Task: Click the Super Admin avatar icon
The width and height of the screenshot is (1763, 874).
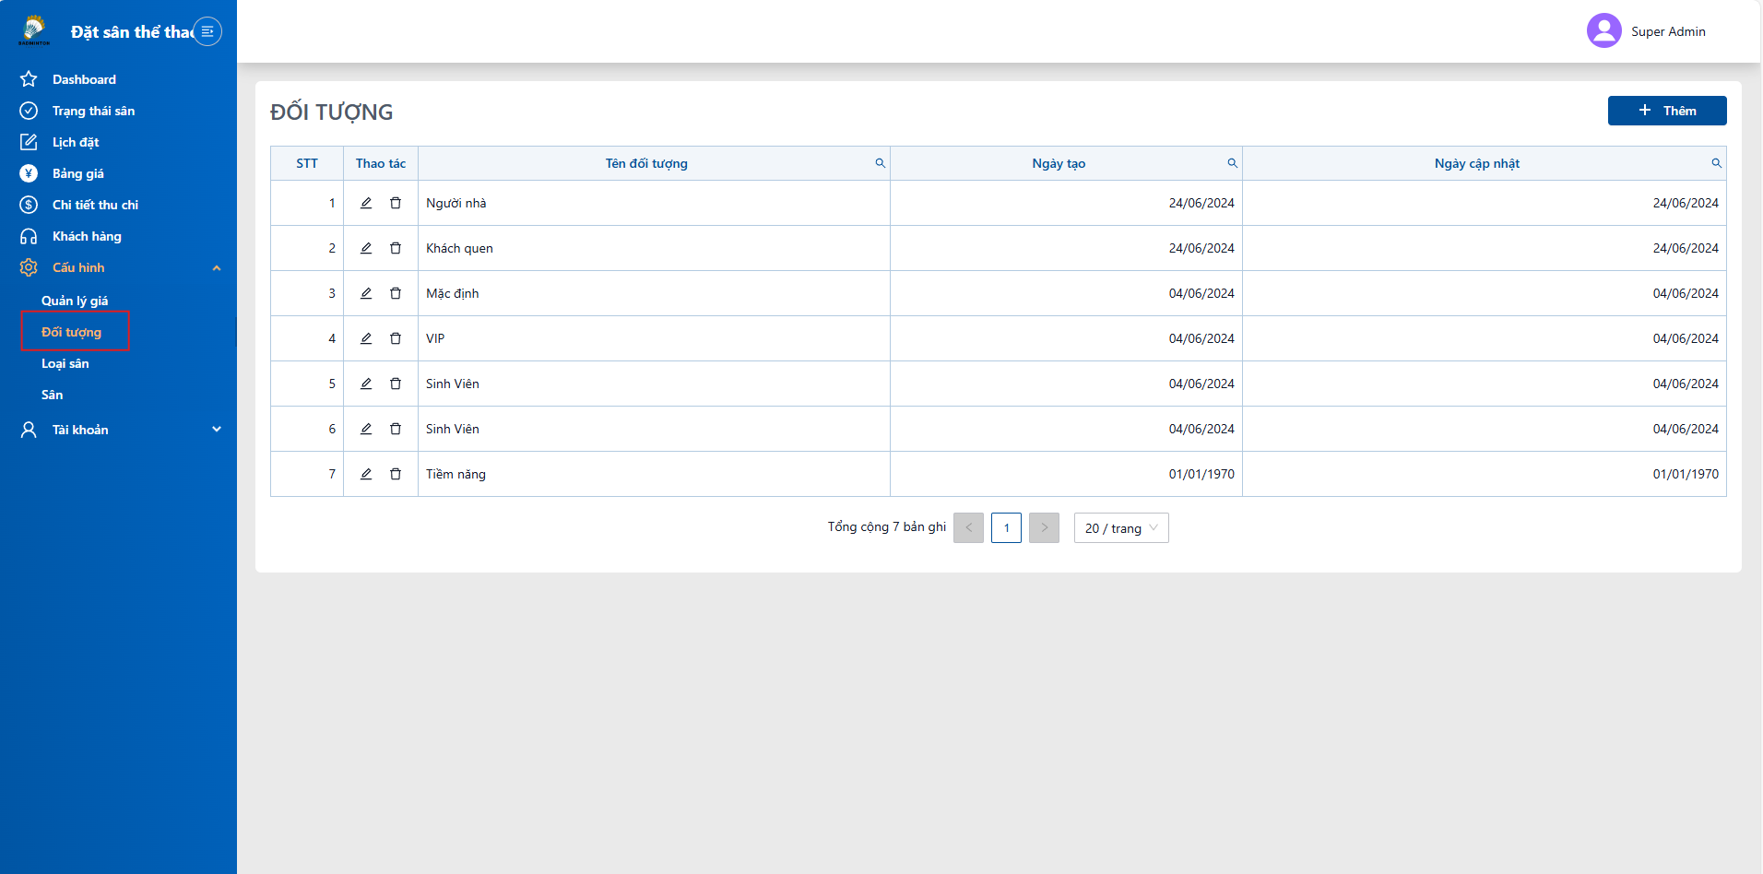Action: (1603, 30)
